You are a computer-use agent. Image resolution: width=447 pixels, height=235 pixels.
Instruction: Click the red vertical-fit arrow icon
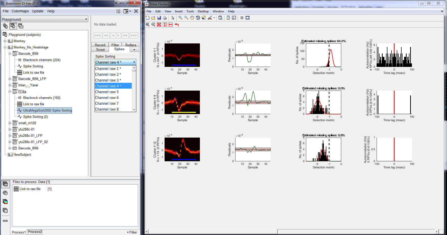pyautogui.click(x=165, y=24)
